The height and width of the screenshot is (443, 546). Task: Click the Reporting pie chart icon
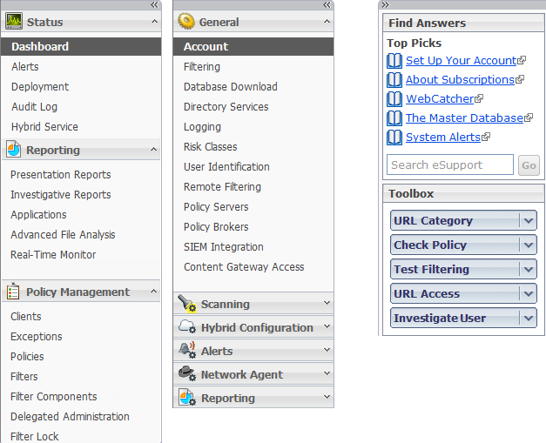[x=14, y=150]
